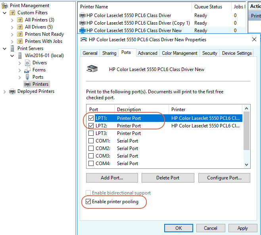Toggle Enable bidirectional support checkbox
Screen dimensions: 261x235
tap(88, 193)
